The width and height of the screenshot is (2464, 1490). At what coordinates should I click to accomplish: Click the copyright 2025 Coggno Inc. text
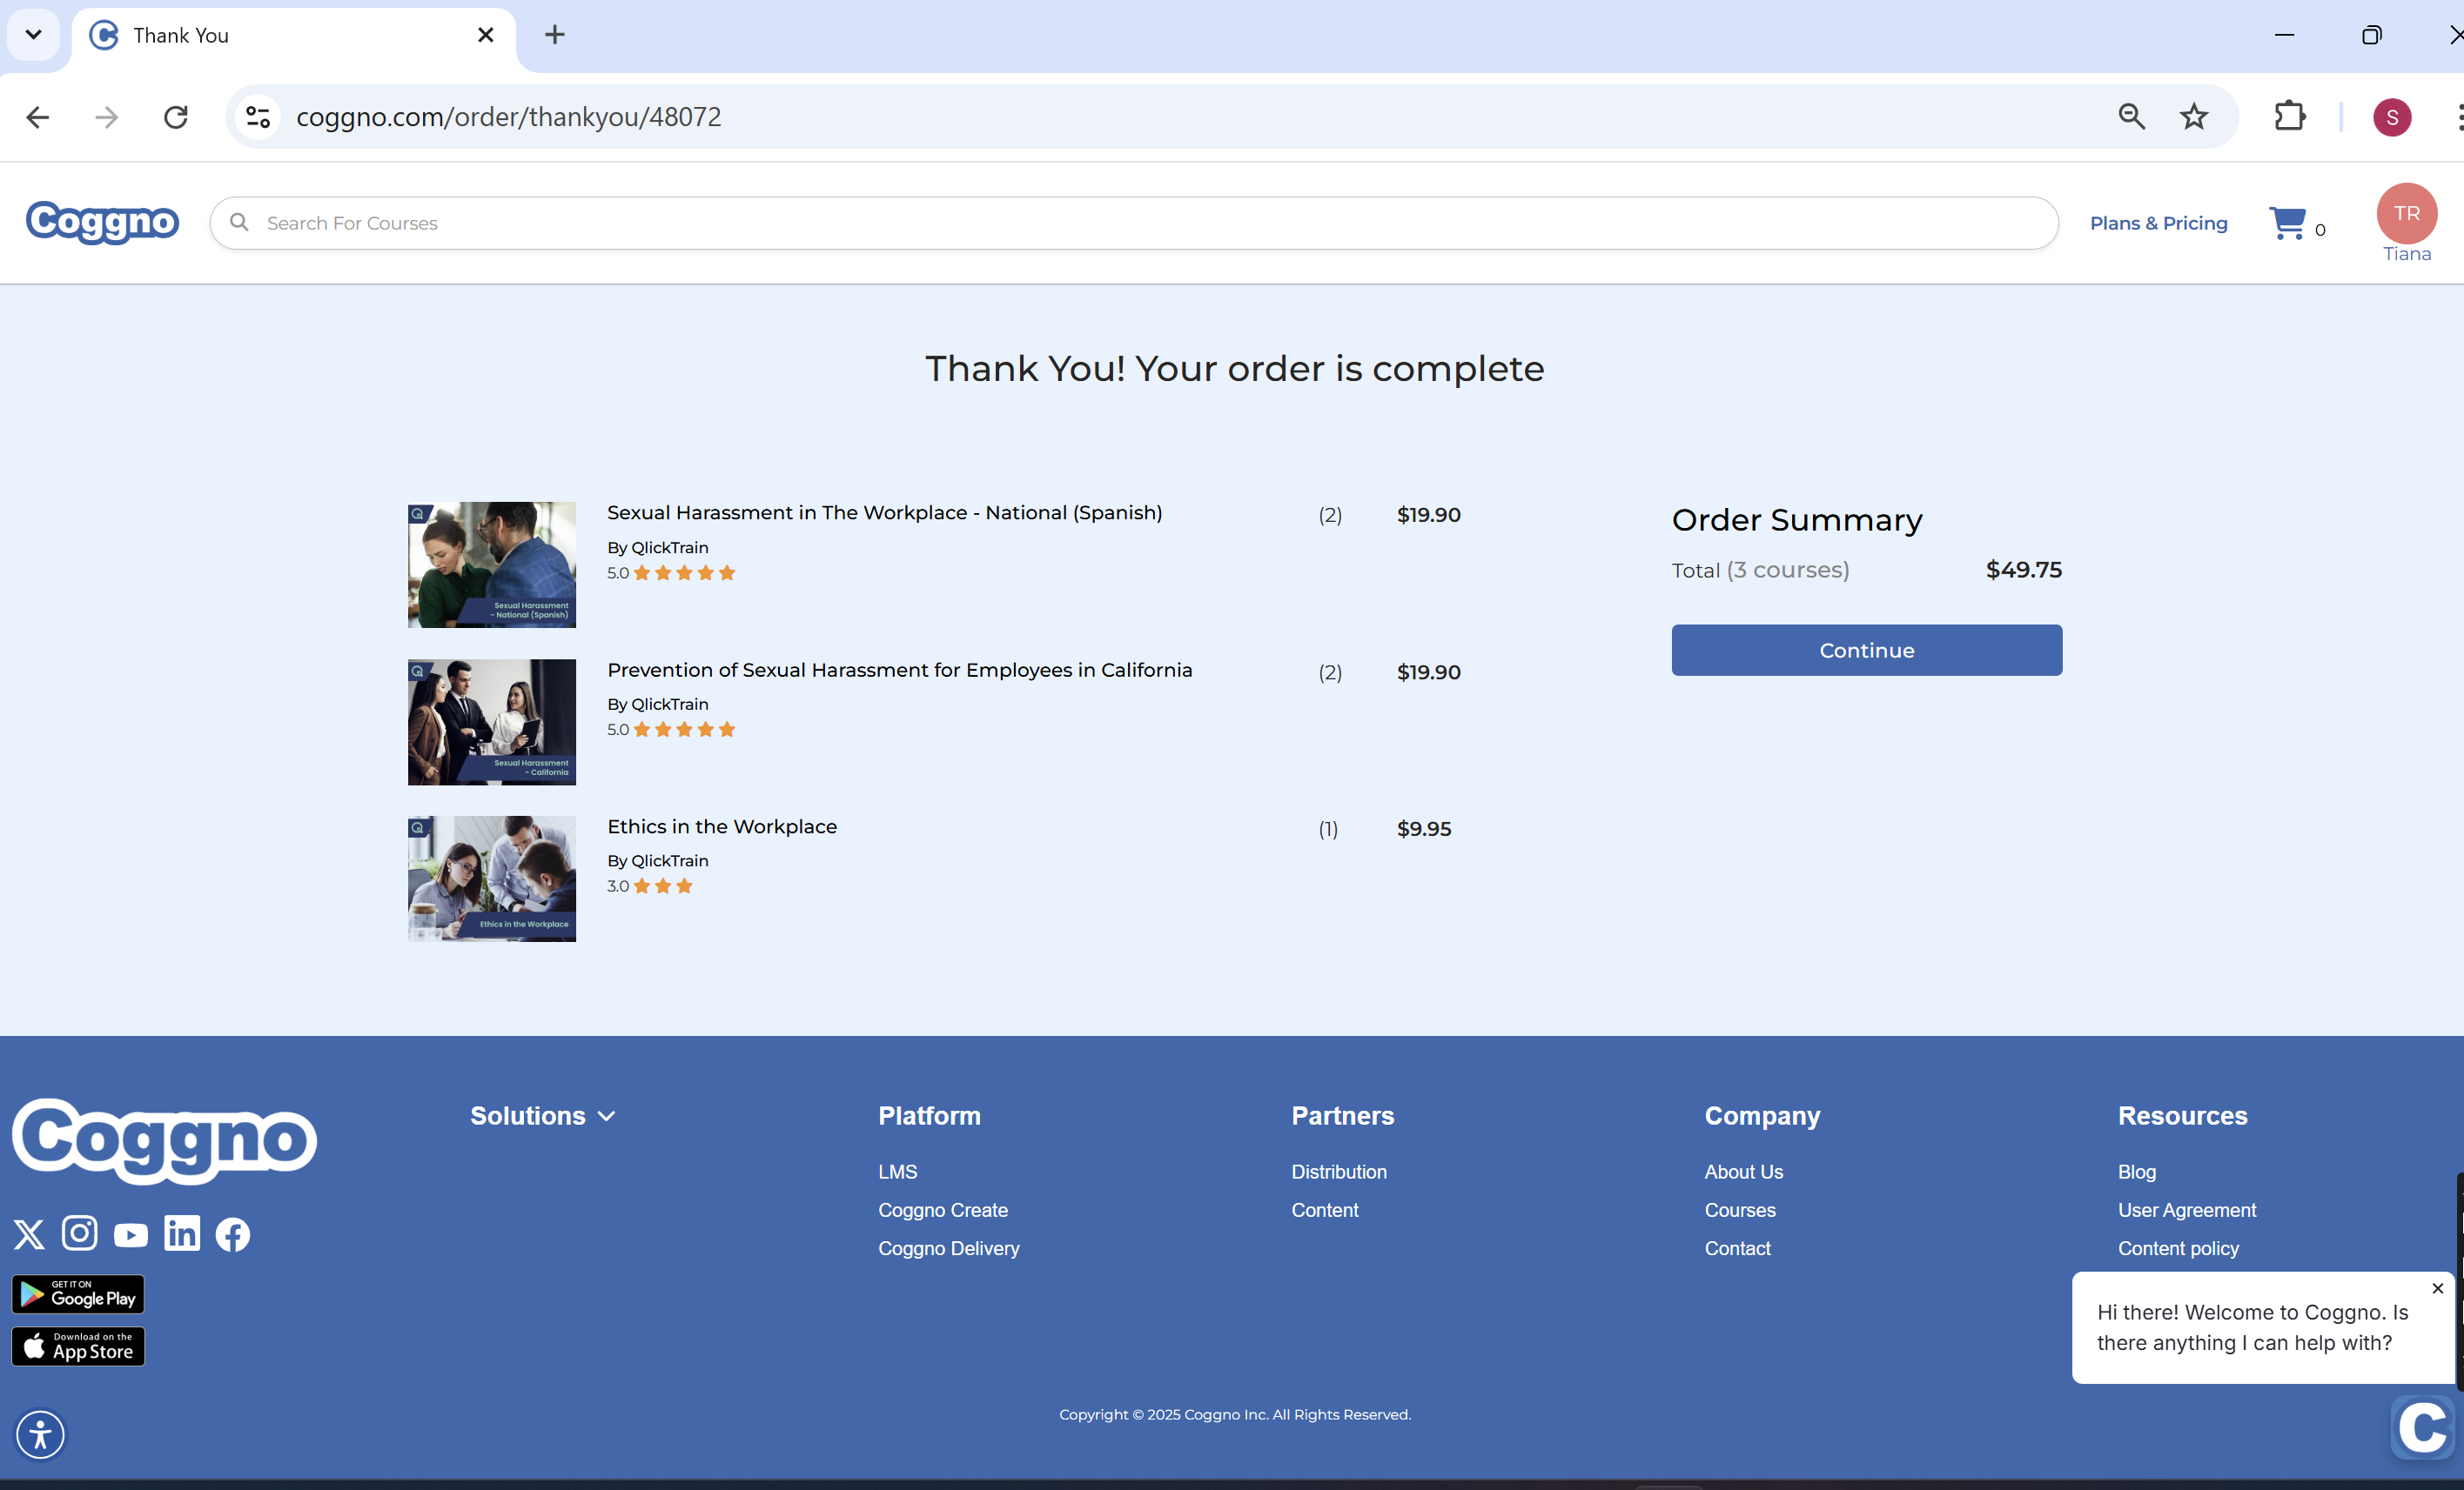pos(1234,1414)
